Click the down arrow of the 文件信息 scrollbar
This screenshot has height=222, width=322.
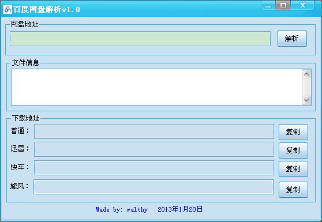click(306, 100)
